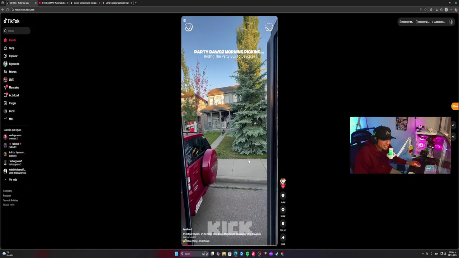Share the video with arrow icon
The height and width of the screenshot is (258, 459).
tap(283, 238)
